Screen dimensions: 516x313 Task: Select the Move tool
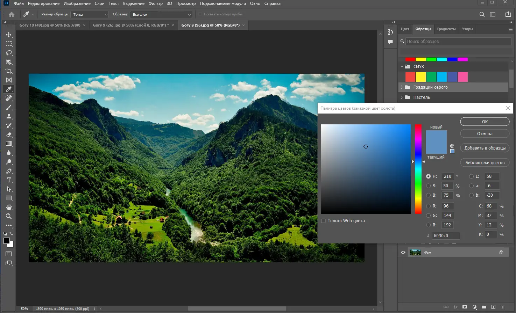(9, 35)
